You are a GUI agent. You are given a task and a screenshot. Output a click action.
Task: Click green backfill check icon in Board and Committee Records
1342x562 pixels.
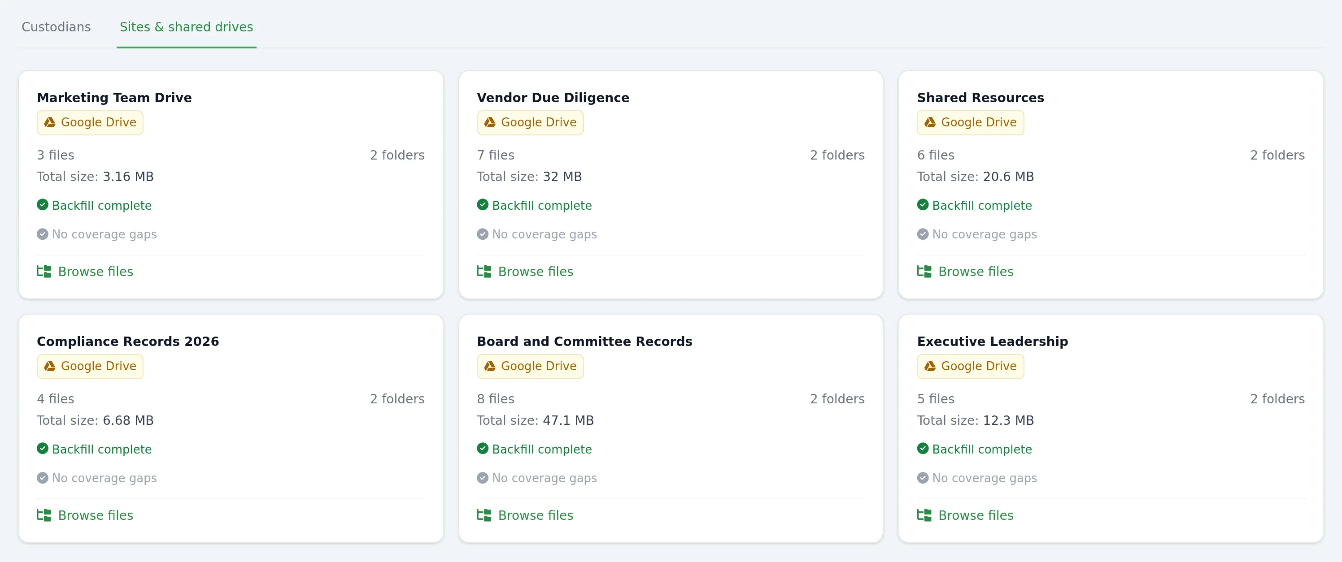tap(483, 449)
